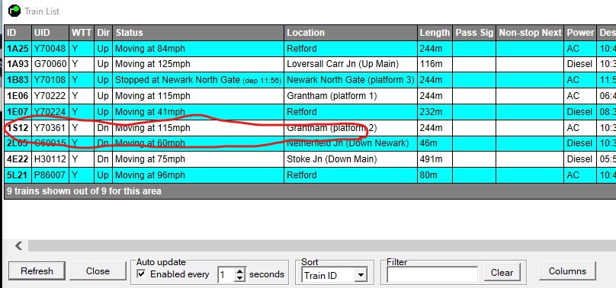Click the Filter text input field
The image size is (616, 288).
point(432,274)
